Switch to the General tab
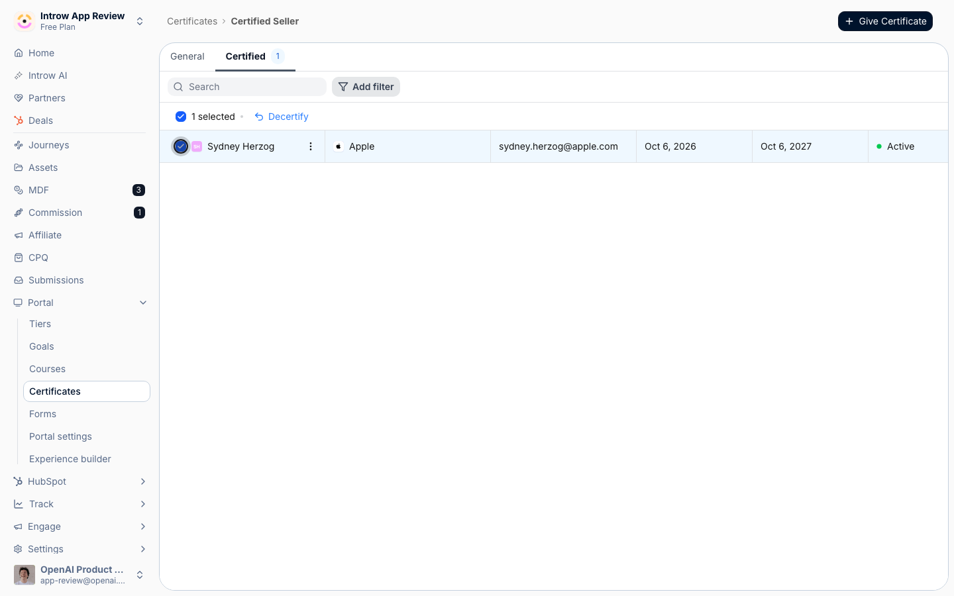 187,56
